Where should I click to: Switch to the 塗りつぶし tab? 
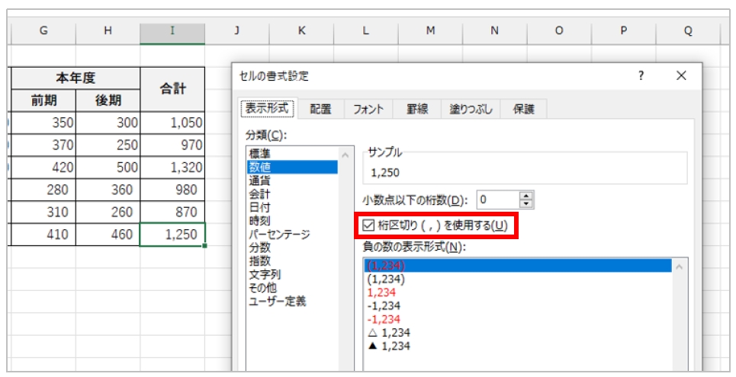click(x=471, y=109)
